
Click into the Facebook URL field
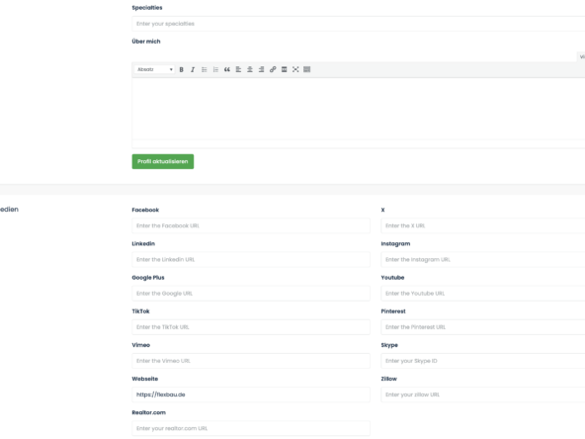point(251,225)
